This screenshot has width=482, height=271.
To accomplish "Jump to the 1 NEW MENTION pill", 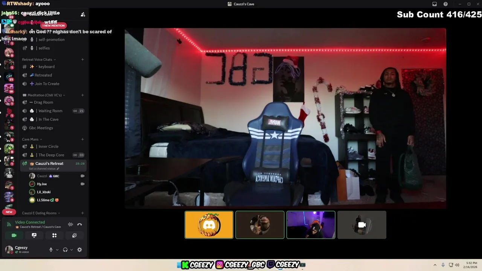I will [53, 26].
